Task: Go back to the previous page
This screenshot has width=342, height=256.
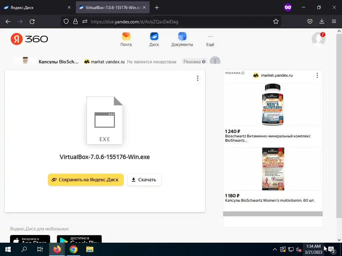Action: point(8,22)
